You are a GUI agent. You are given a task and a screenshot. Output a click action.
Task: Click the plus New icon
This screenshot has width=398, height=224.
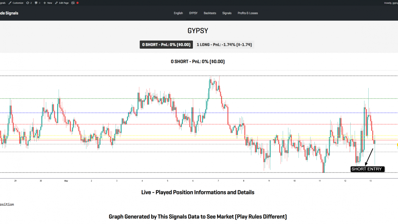45,3
